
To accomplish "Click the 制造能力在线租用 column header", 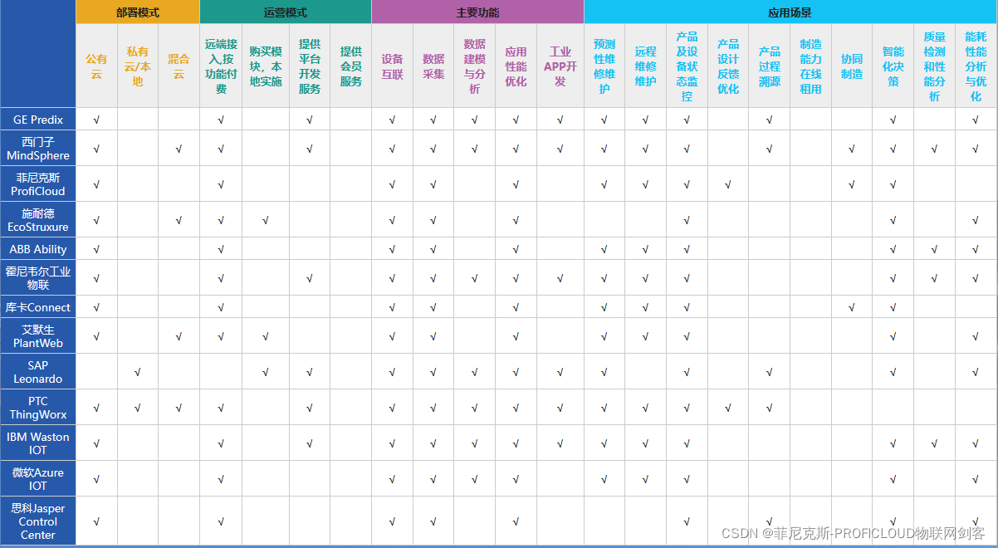I will pyautogui.click(x=810, y=66).
